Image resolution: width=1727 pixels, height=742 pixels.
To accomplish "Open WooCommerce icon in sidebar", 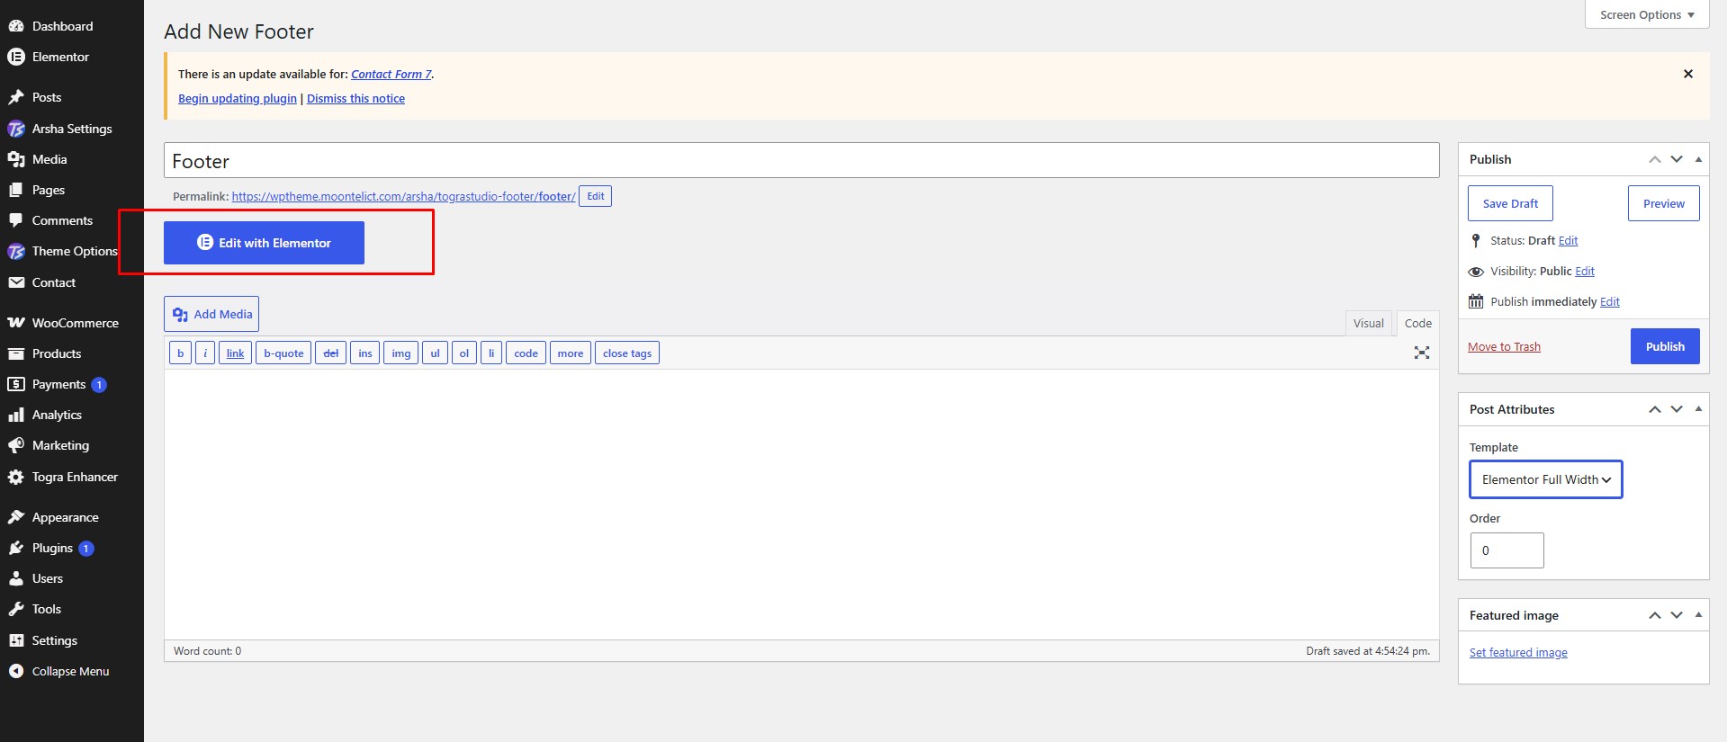I will [15, 323].
